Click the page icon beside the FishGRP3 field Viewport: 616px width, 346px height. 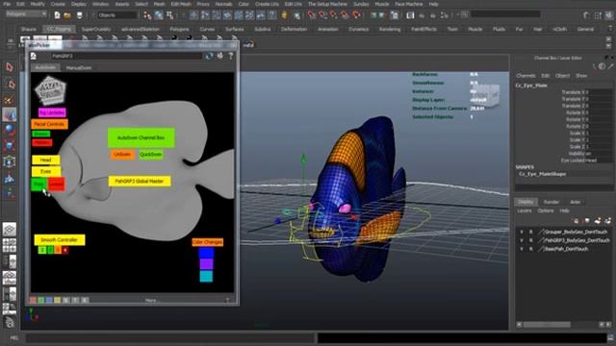pyautogui.click(x=34, y=56)
